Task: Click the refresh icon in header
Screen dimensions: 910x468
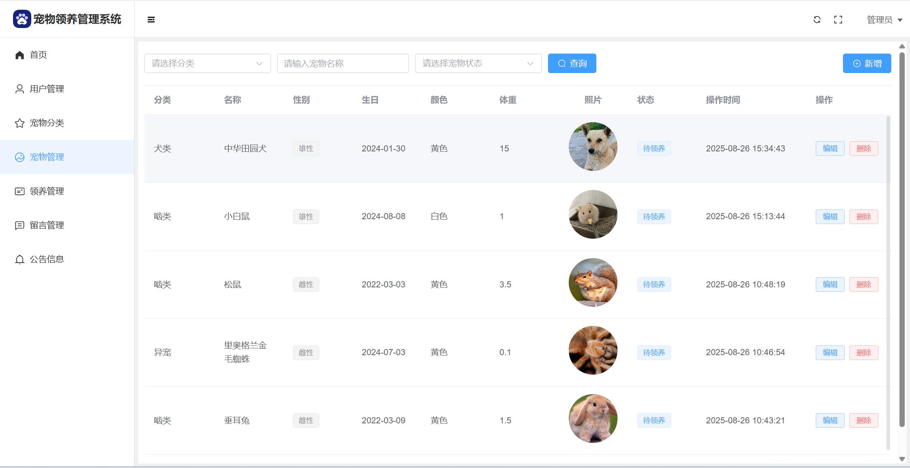Action: pyautogui.click(x=817, y=19)
